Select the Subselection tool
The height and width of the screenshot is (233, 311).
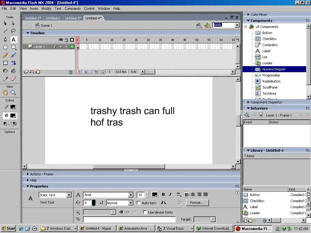click(x=13, y=23)
